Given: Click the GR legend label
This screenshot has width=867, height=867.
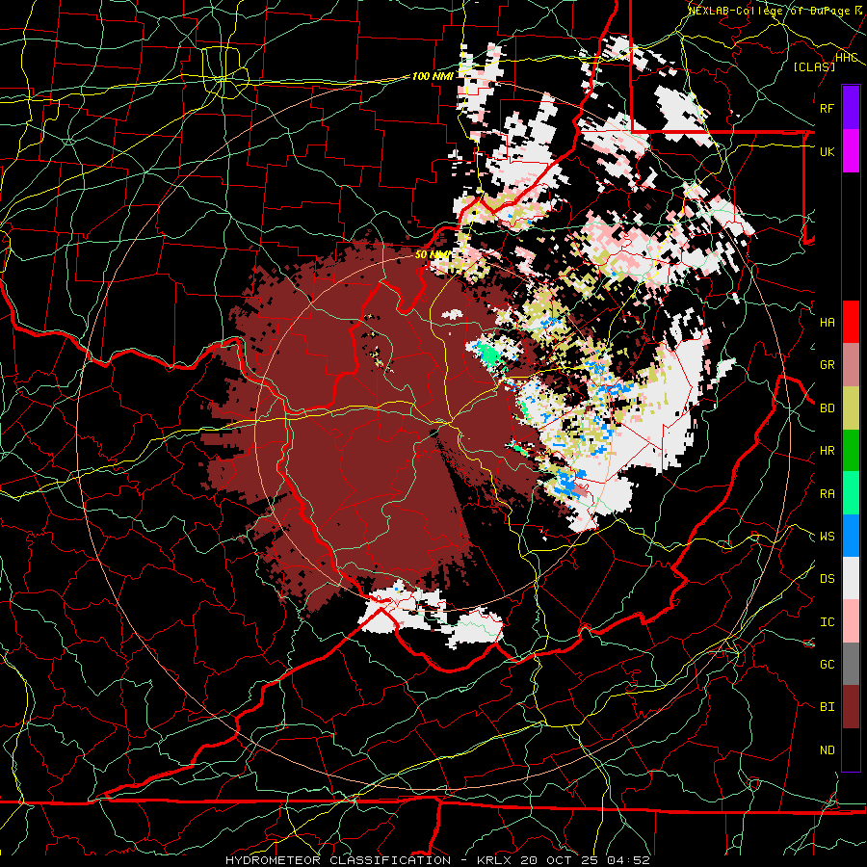Looking at the screenshot, I should tap(827, 365).
